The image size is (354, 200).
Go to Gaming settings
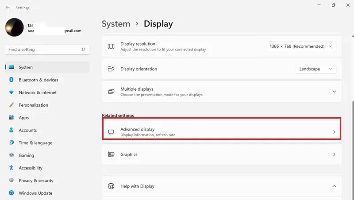pos(47,155)
